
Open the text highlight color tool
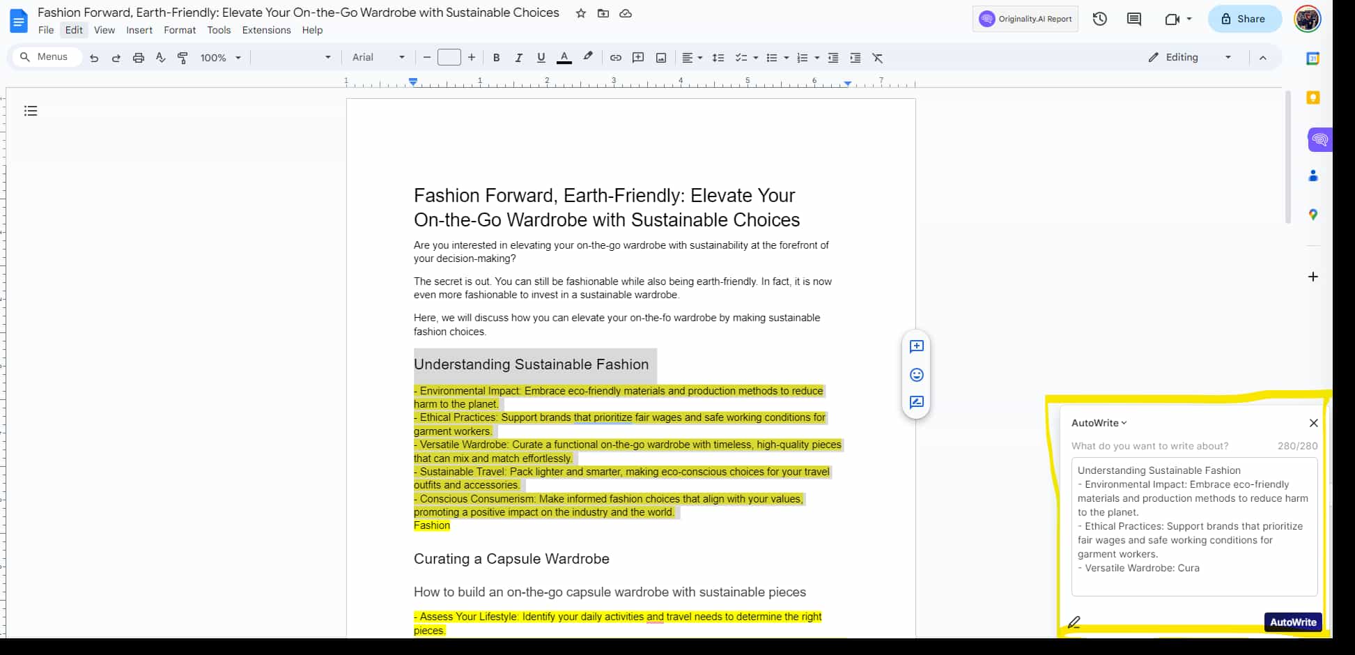point(588,57)
